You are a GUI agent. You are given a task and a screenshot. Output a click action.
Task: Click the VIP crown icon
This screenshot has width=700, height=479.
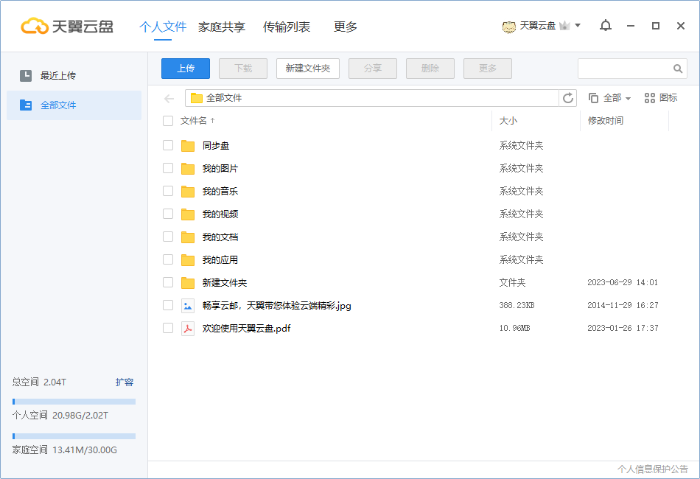pos(564,26)
